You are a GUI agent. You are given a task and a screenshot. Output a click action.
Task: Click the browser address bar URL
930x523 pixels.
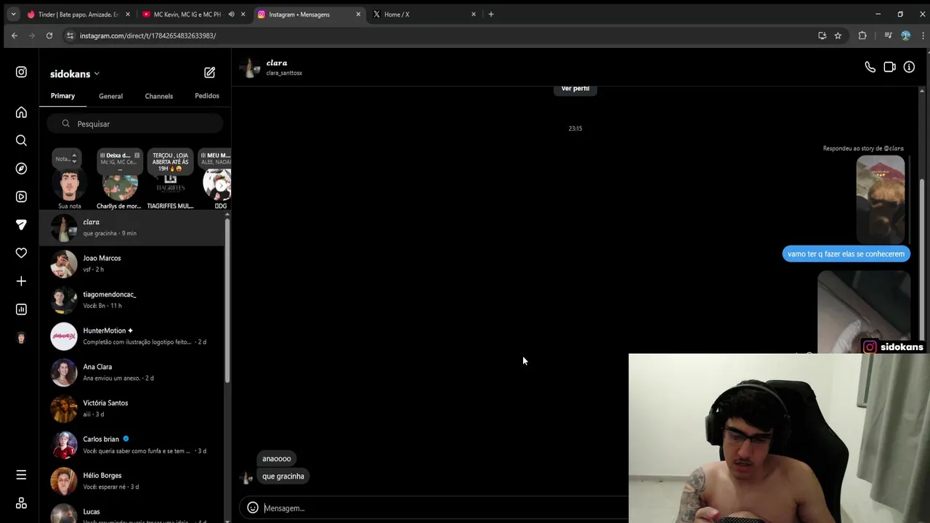147,36
